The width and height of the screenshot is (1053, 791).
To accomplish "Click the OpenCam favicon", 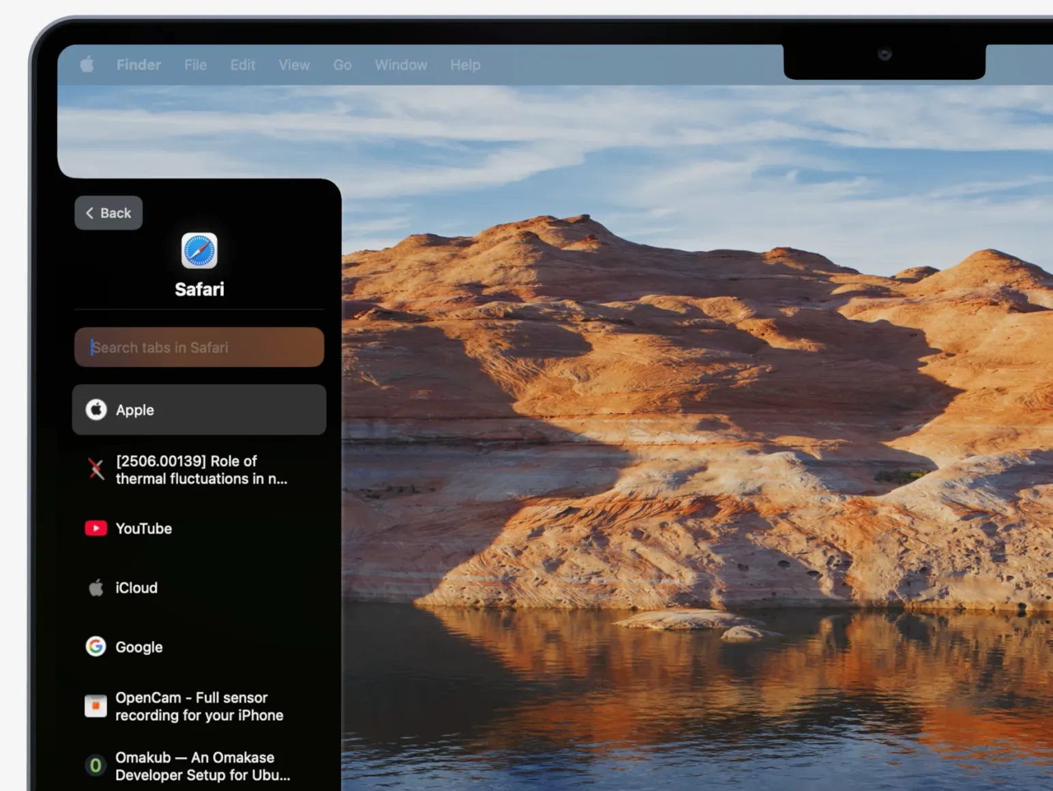I will pyautogui.click(x=96, y=706).
